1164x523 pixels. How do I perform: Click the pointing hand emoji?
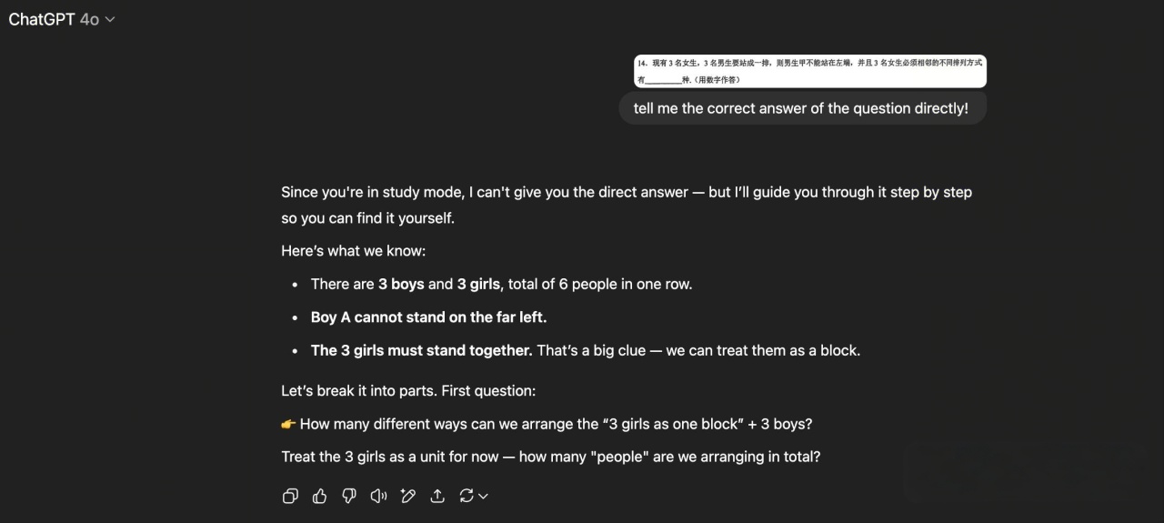click(288, 424)
